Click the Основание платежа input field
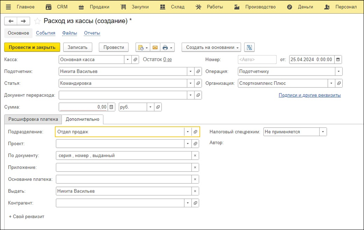This screenshot has width=364, height=230. click(x=123, y=179)
